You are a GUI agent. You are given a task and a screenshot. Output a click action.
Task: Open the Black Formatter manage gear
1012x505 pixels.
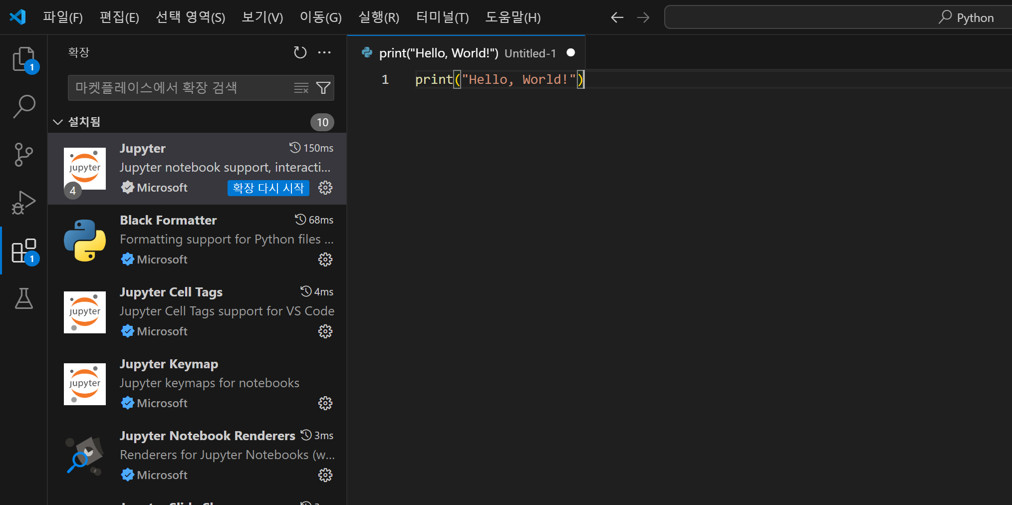point(325,259)
